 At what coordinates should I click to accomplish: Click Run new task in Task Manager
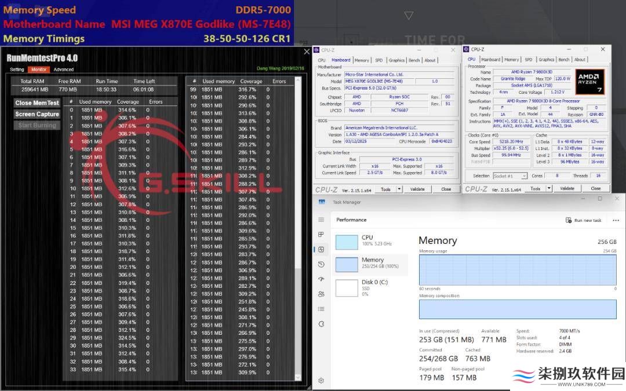[x=583, y=220]
